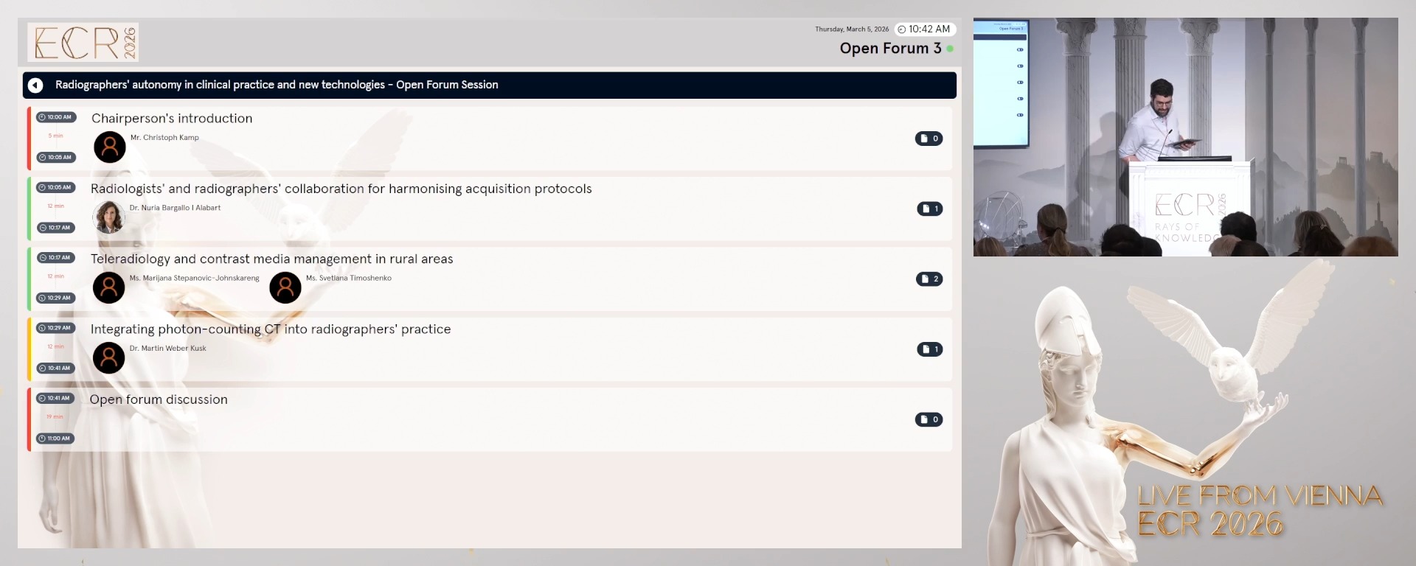Click the date Thursday, March 5, 2026

tap(852, 29)
